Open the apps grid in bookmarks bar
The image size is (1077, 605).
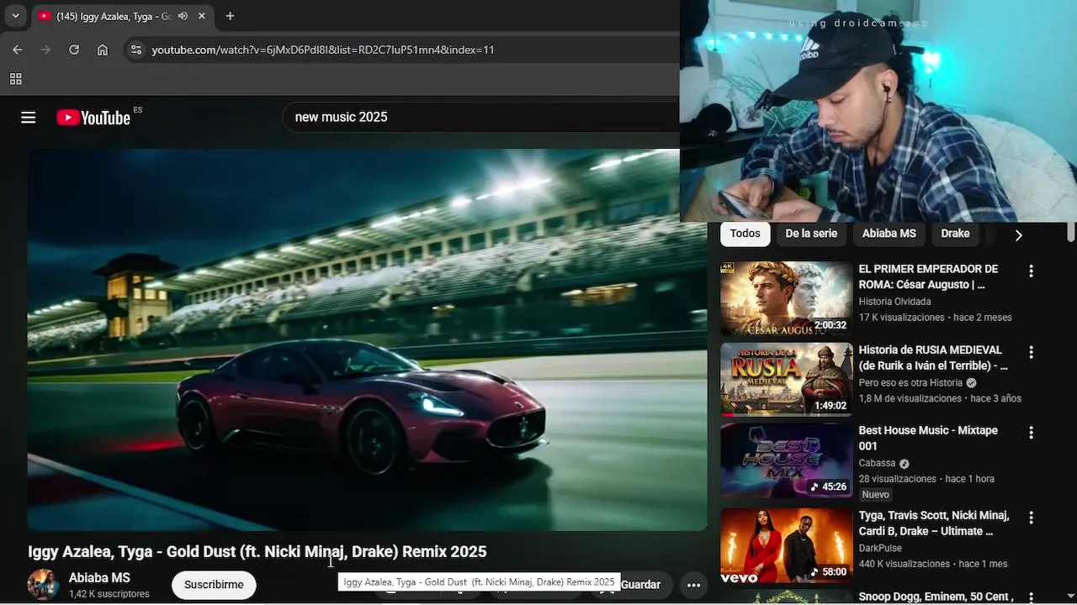point(15,79)
